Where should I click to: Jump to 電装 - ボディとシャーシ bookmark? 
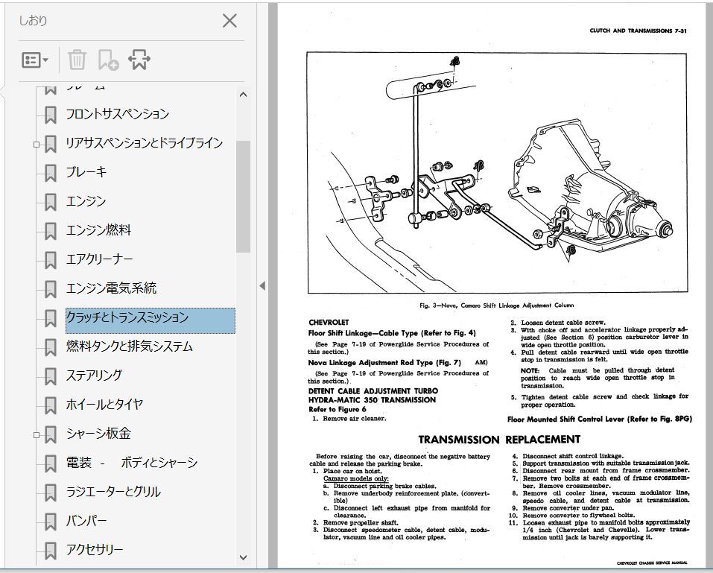pos(132,463)
